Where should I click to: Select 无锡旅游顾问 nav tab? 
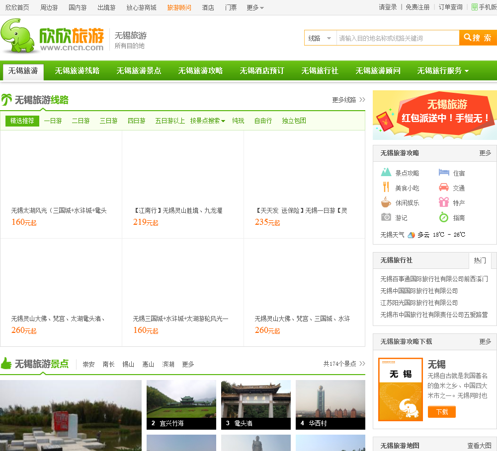pos(378,70)
